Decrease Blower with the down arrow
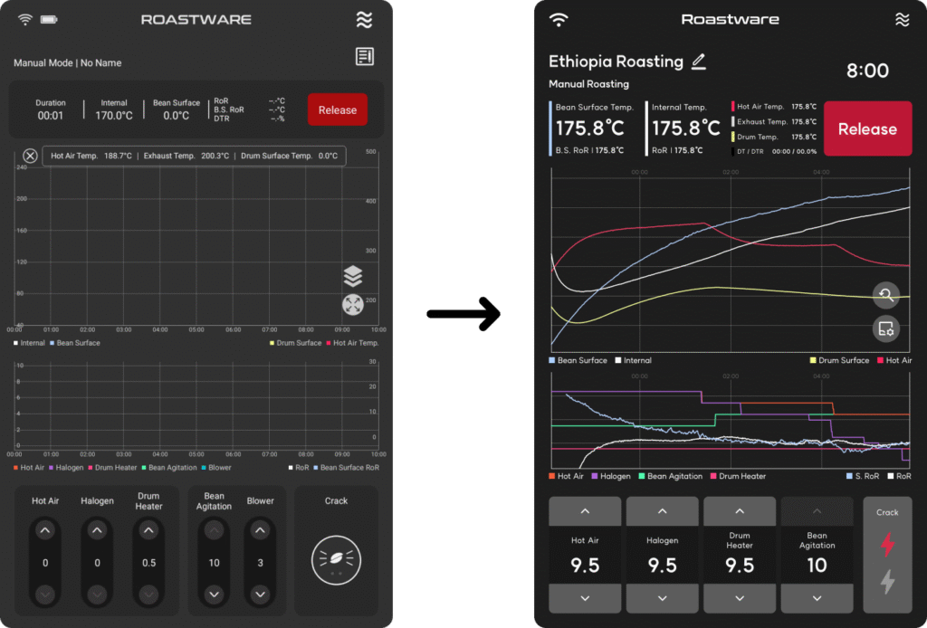This screenshot has width=927, height=628. coord(260,595)
